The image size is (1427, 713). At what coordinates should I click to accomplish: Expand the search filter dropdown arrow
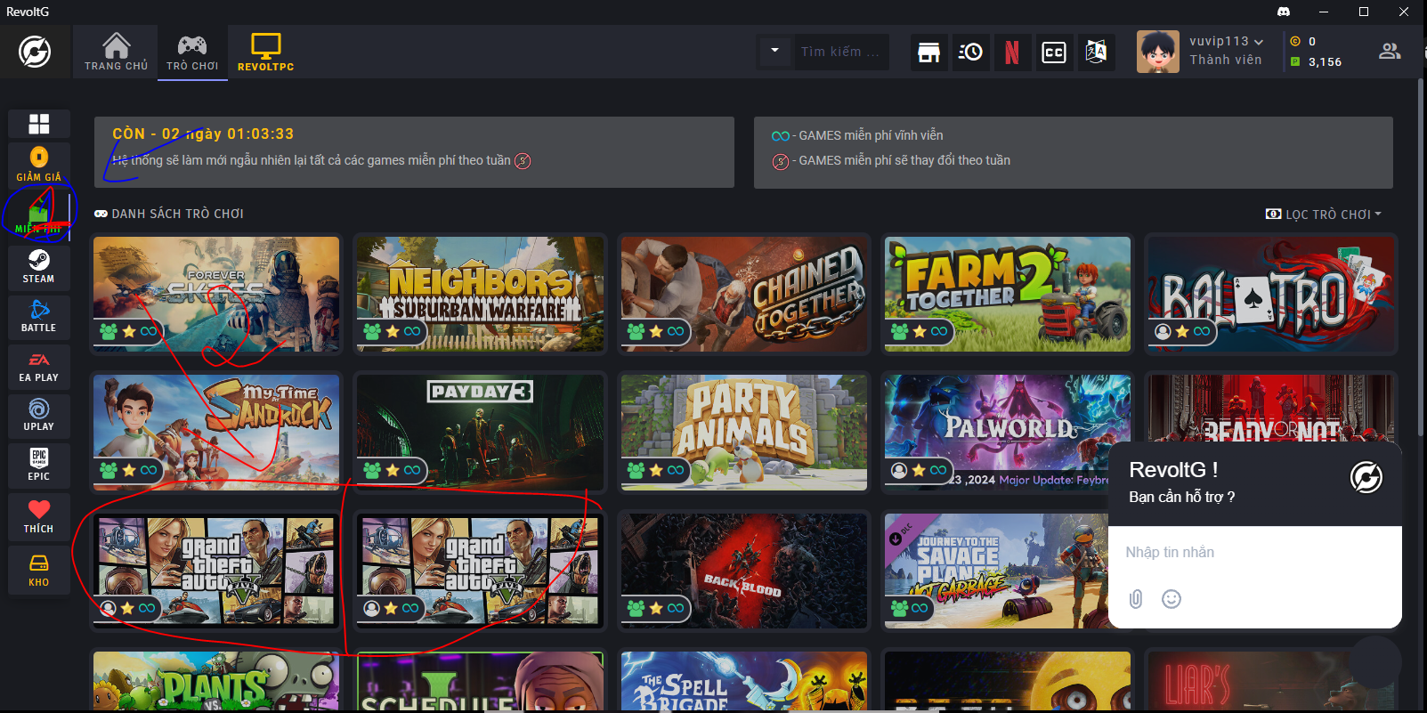[x=774, y=51]
